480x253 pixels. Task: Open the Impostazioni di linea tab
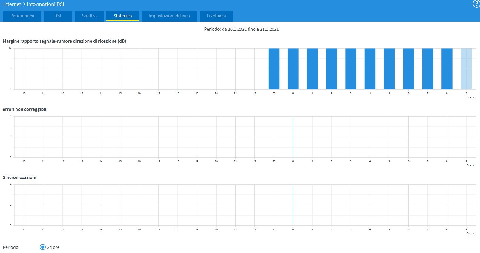(169, 16)
